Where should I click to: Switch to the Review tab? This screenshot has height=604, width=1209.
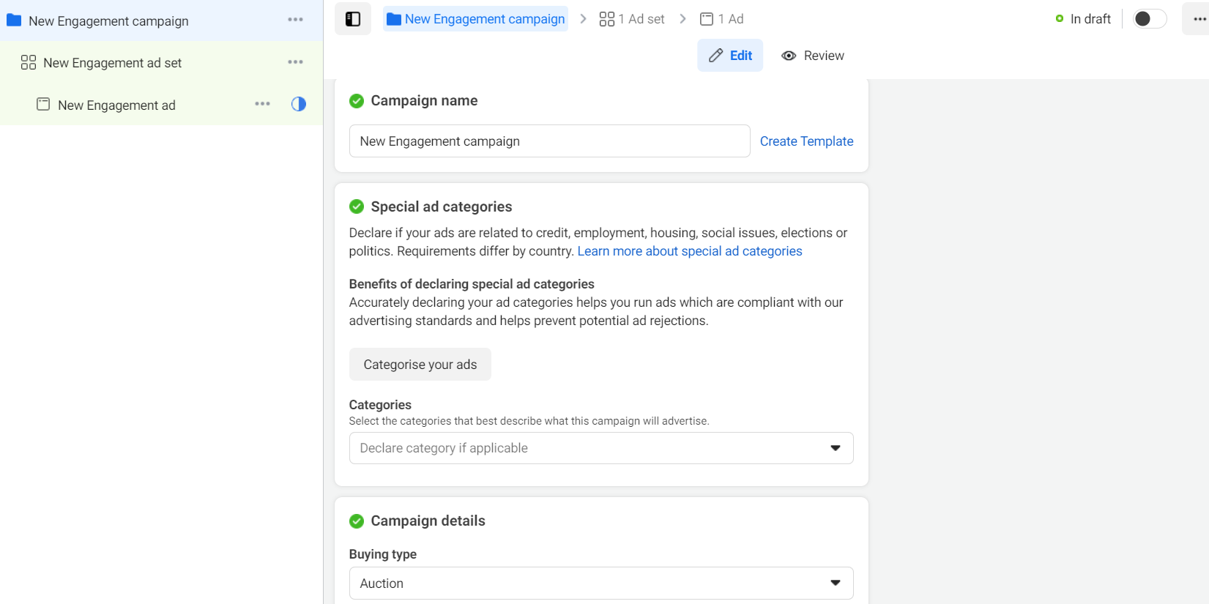[x=813, y=56]
